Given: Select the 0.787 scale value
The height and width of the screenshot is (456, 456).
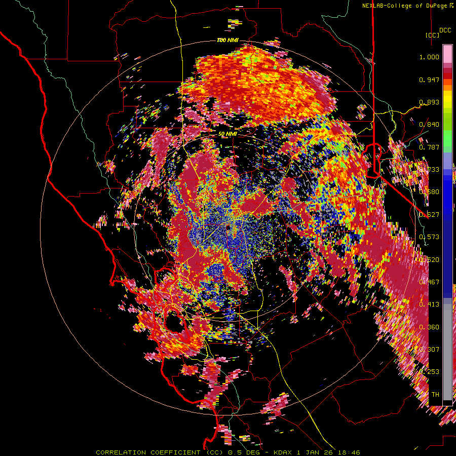Looking at the screenshot, I should click(x=429, y=147).
